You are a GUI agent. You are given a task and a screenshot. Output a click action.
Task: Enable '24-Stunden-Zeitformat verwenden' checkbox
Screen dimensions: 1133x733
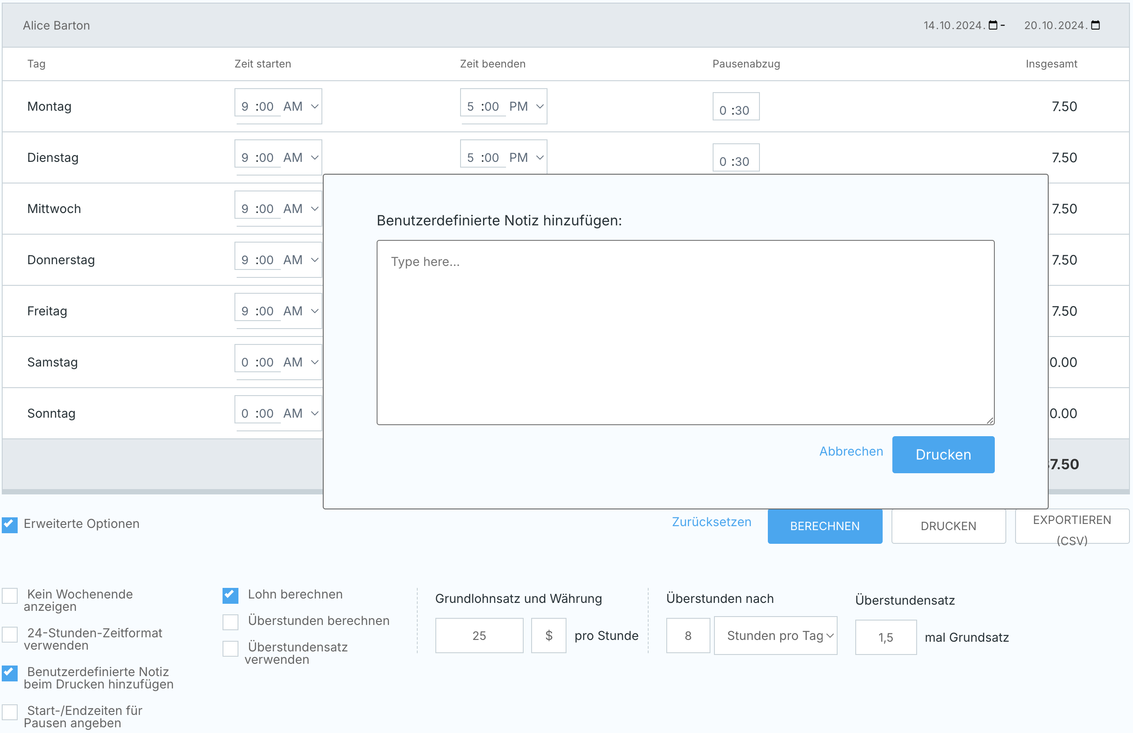11,633
